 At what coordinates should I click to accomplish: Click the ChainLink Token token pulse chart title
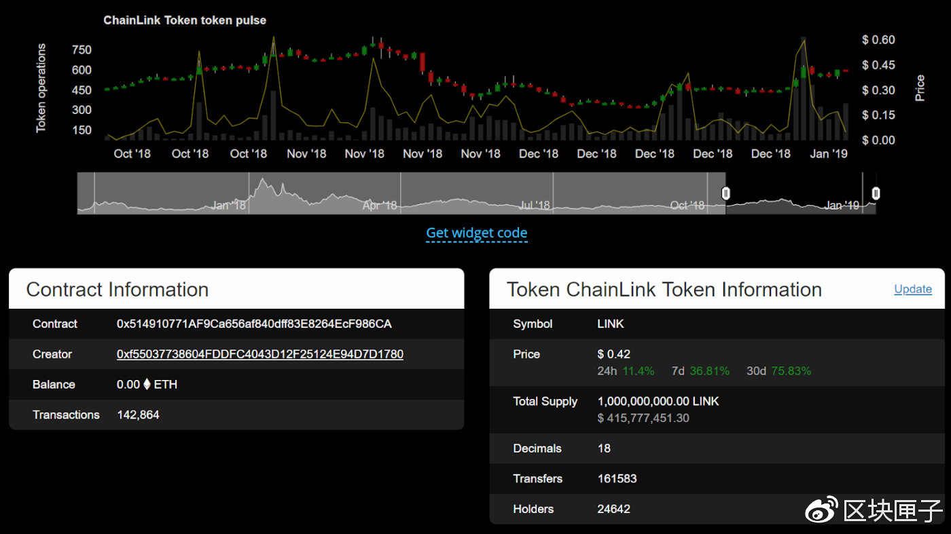pos(185,20)
